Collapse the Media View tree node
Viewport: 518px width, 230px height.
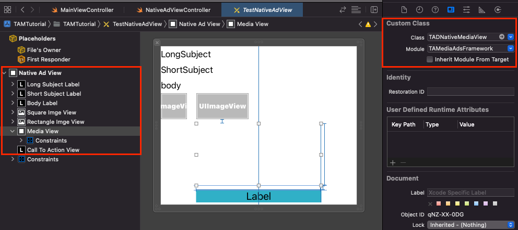[x=13, y=131]
